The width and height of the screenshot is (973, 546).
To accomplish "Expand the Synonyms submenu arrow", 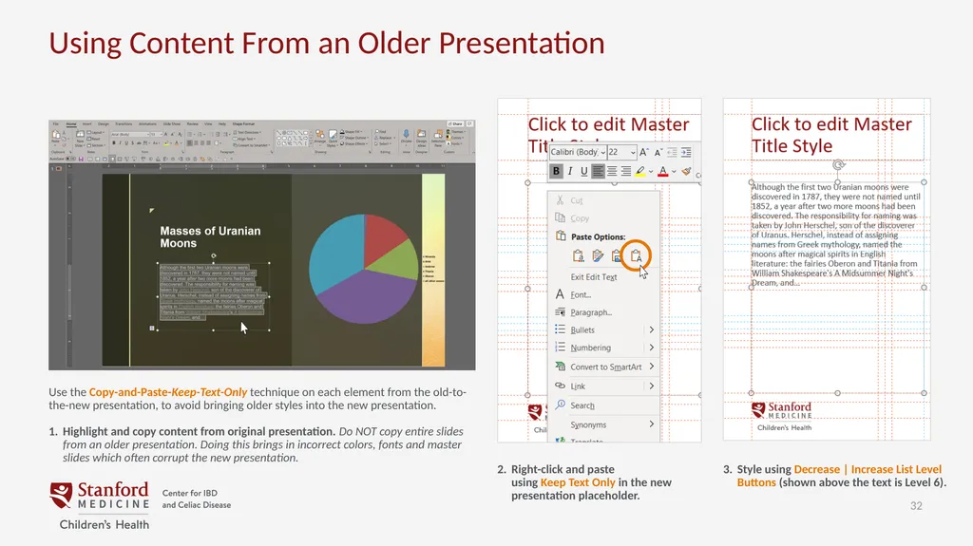I will (x=651, y=424).
